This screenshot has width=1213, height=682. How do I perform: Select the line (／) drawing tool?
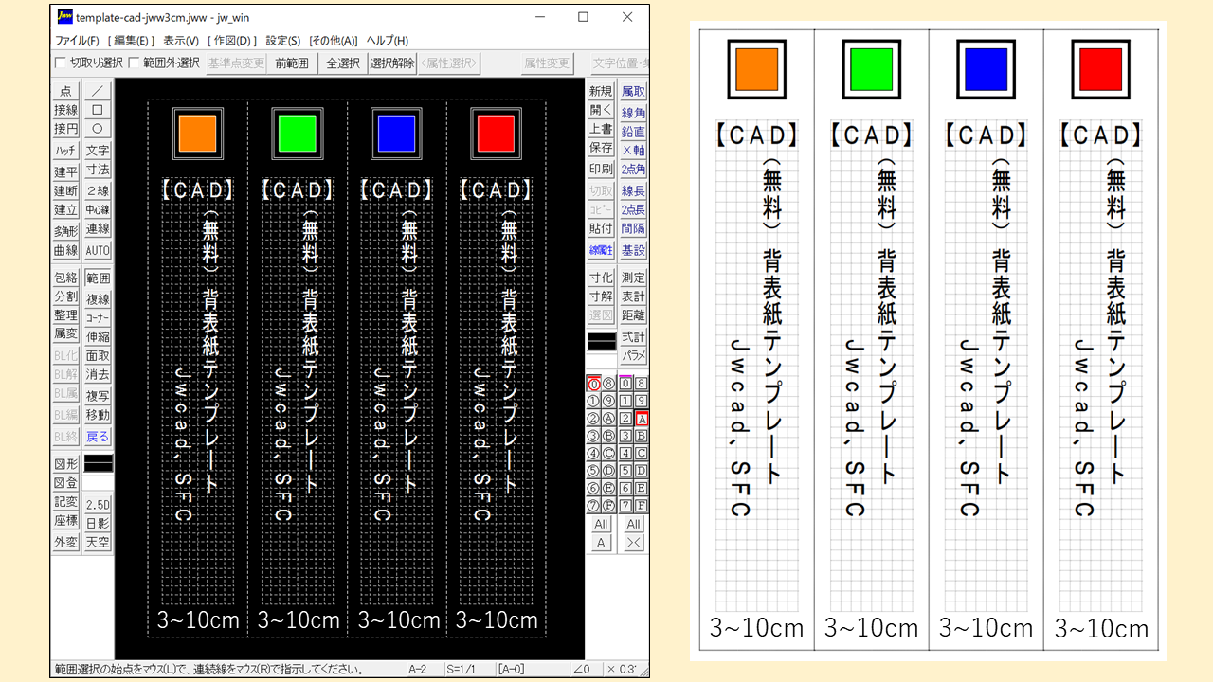coord(98,91)
